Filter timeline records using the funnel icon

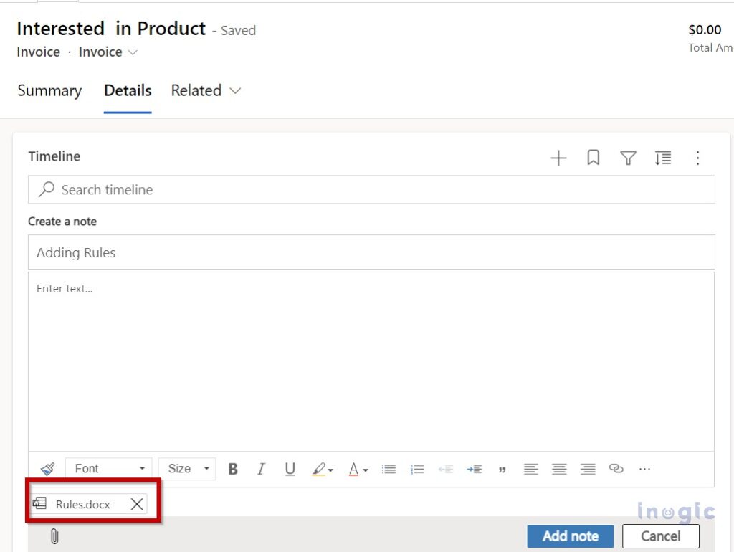pos(628,158)
